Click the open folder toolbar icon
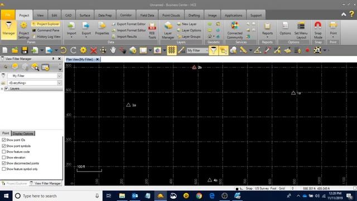 click(15, 50)
